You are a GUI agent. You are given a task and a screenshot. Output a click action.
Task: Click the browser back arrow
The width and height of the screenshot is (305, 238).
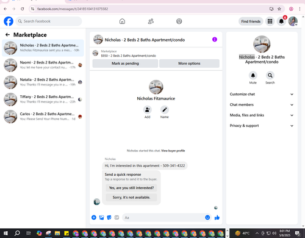5,9
